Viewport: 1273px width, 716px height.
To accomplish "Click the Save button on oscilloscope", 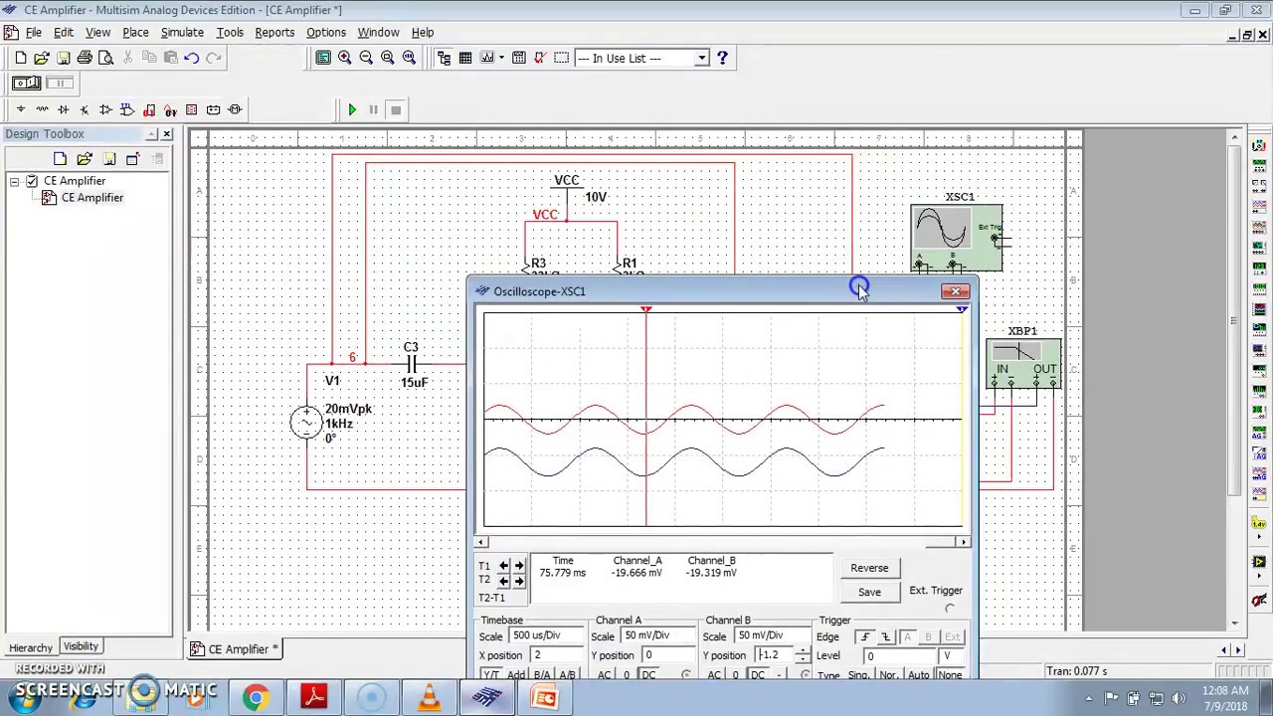I will pos(869,592).
